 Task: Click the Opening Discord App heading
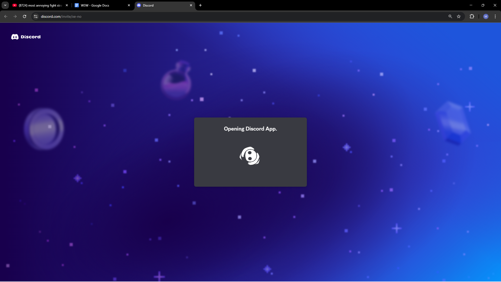click(250, 129)
